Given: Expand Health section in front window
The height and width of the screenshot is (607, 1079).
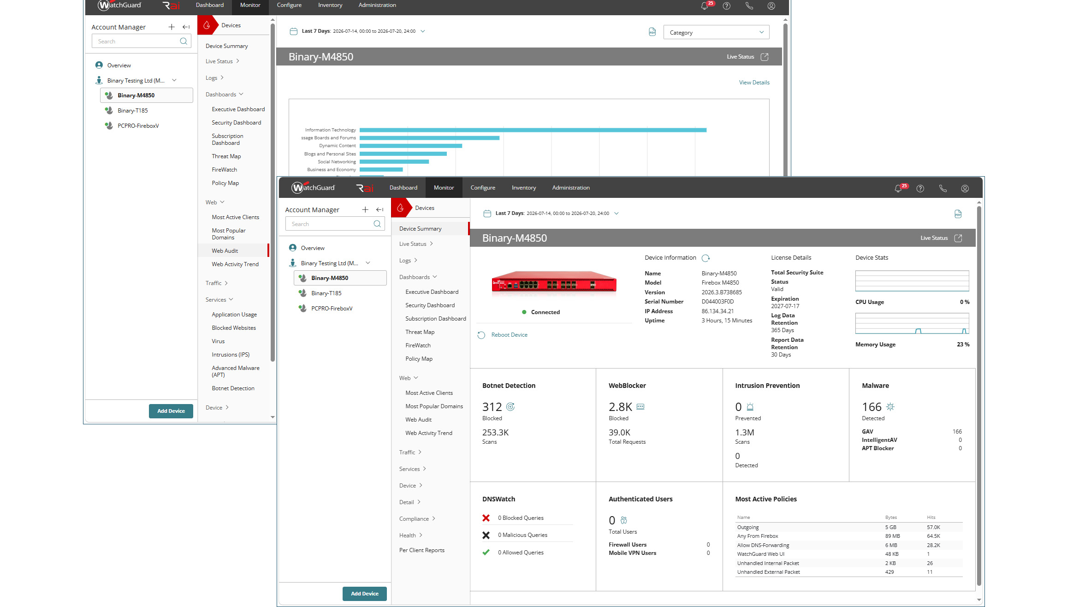Looking at the screenshot, I should click(x=411, y=536).
